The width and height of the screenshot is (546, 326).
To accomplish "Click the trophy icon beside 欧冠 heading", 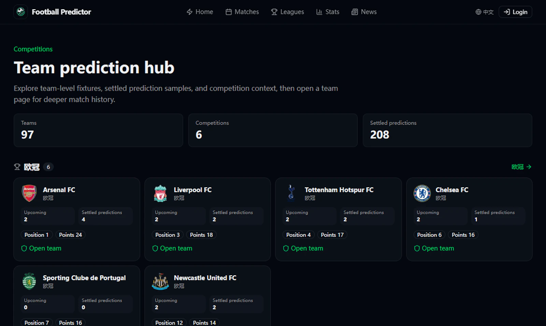I will (17, 167).
